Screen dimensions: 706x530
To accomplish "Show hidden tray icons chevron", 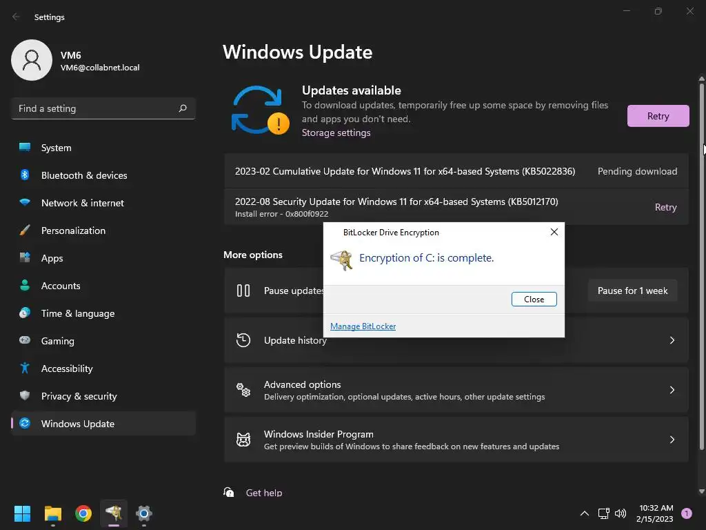I will (x=585, y=513).
